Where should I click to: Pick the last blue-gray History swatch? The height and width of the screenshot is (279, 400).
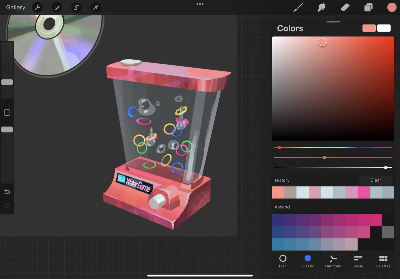pos(388,192)
